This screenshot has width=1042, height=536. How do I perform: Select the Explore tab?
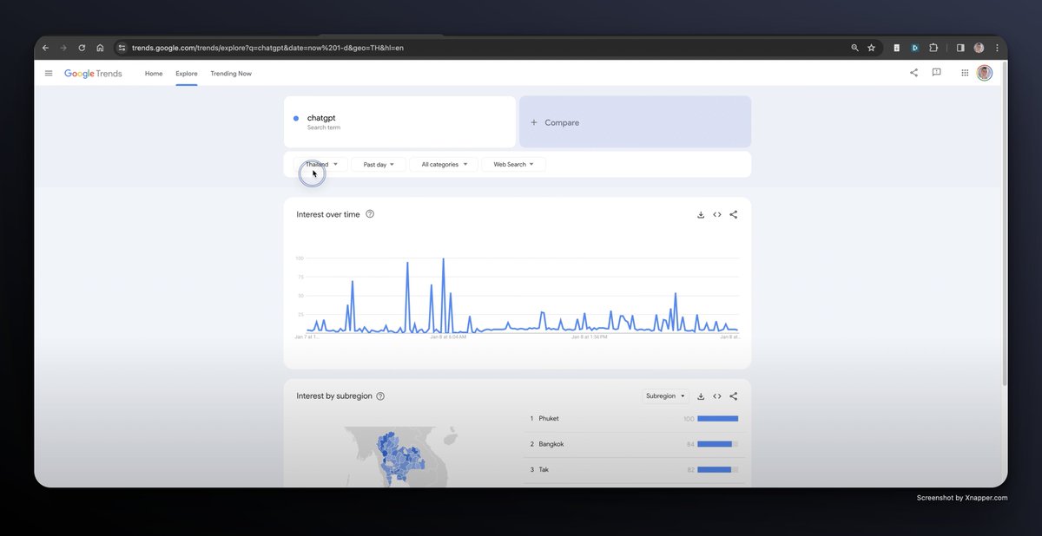tap(187, 74)
